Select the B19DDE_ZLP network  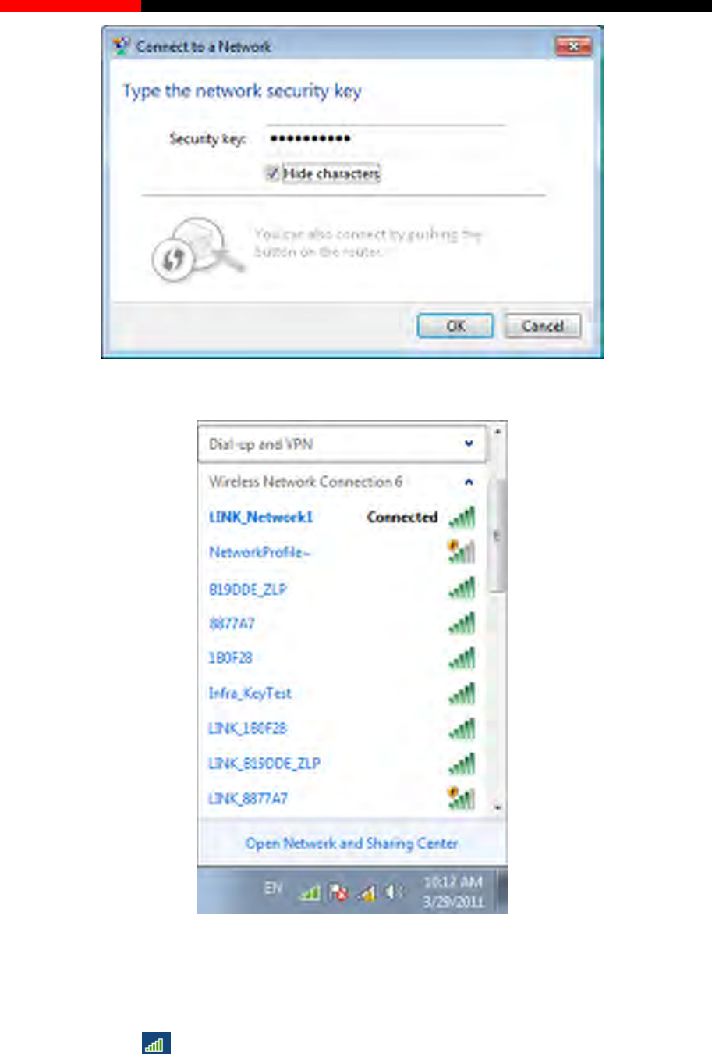[x=247, y=589]
